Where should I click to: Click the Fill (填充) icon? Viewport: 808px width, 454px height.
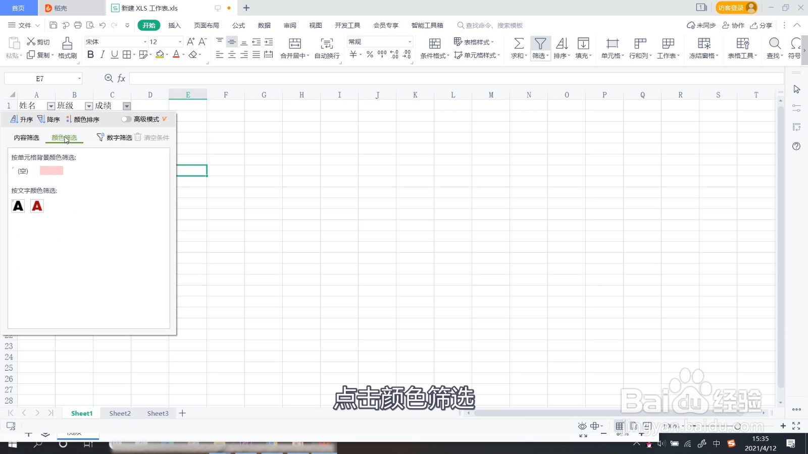pos(583,44)
